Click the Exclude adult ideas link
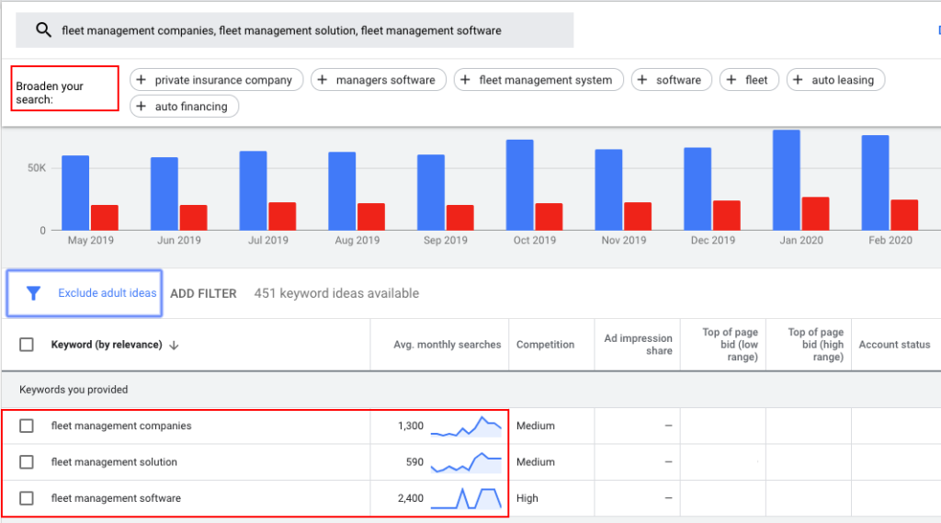The height and width of the screenshot is (523, 941). 108,293
